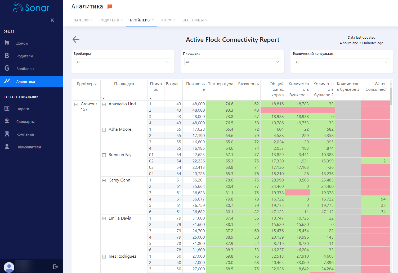Open the Технический консультант filter dropdown
The height and width of the screenshot is (273, 398).
coord(342,62)
